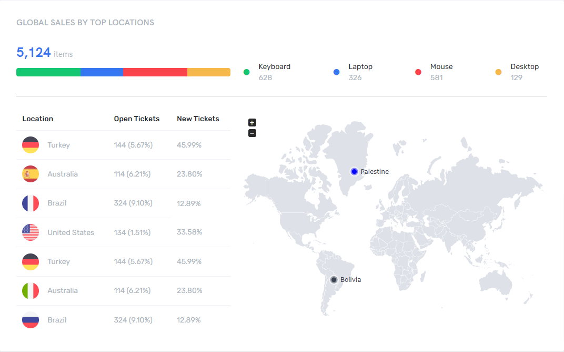Click the Palestine map marker
This screenshot has height=352, width=564.
click(354, 171)
